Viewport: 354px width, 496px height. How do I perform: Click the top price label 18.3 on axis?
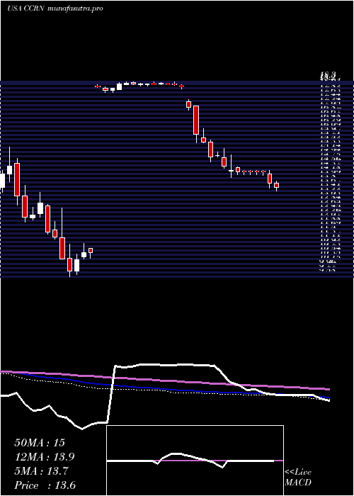click(327, 75)
